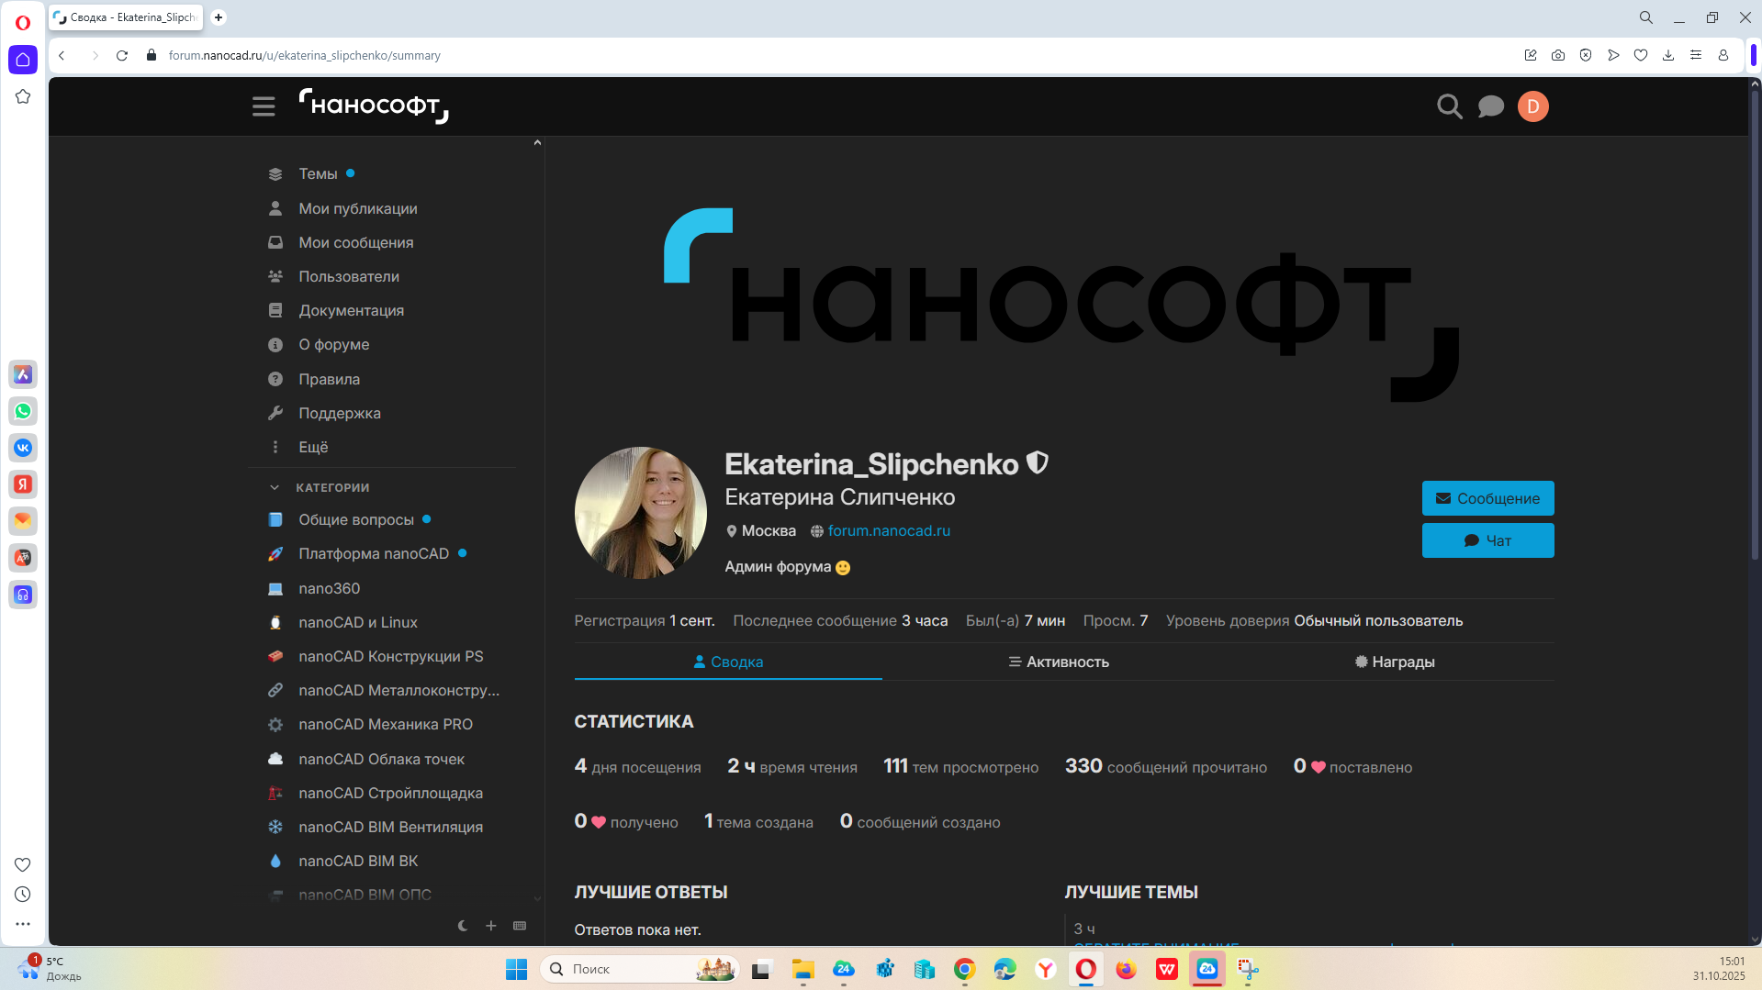This screenshot has width=1762, height=990.
Task: Open keyboard shortcuts icon in sidebar footer
Action: coord(520,926)
